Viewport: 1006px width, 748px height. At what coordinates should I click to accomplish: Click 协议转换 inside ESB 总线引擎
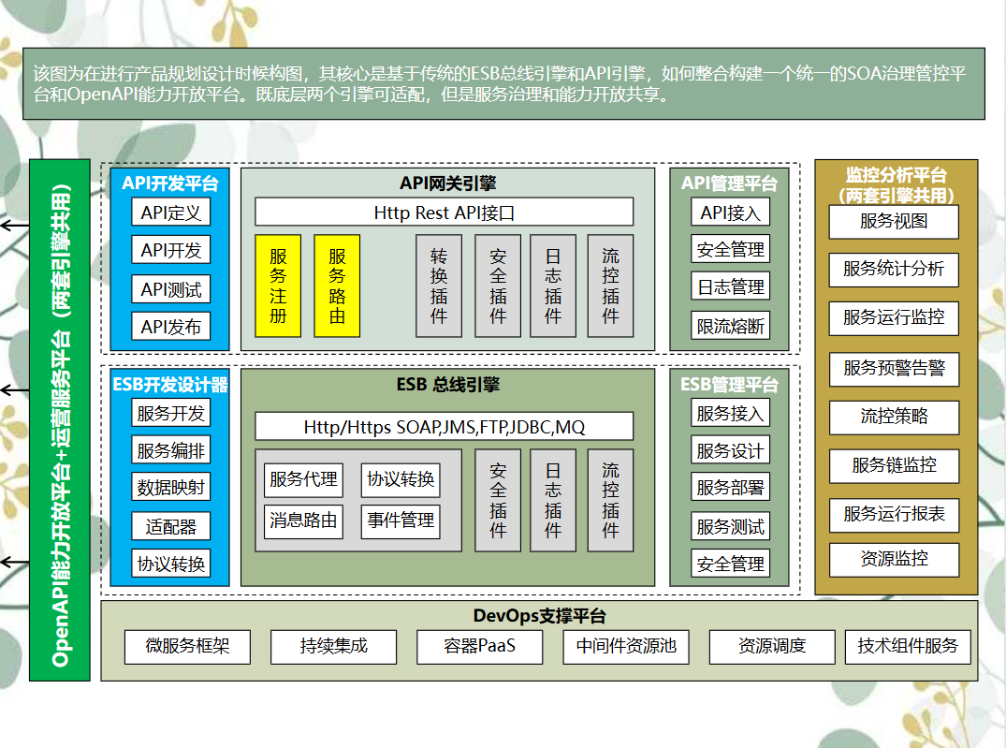pyautogui.click(x=401, y=479)
